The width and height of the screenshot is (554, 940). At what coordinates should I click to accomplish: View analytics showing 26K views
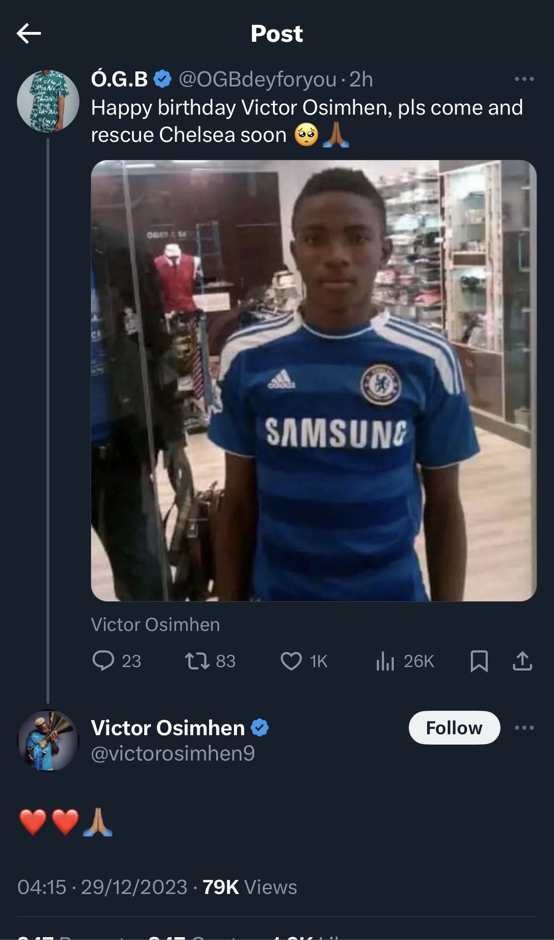[x=405, y=660]
